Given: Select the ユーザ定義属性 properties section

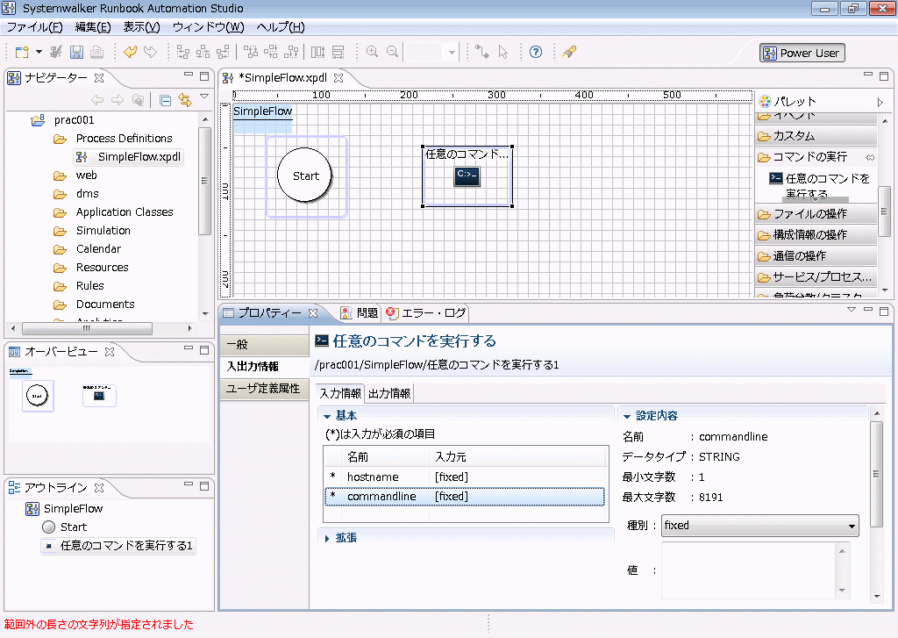Looking at the screenshot, I should coord(264,388).
